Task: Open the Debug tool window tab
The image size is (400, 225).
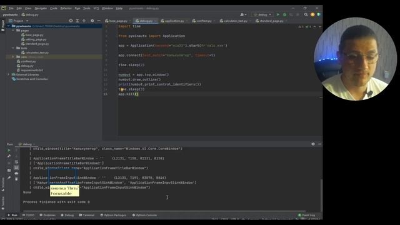Action: tap(67, 215)
